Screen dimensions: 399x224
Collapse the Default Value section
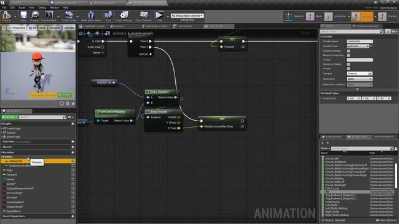click(x=322, y=93)
